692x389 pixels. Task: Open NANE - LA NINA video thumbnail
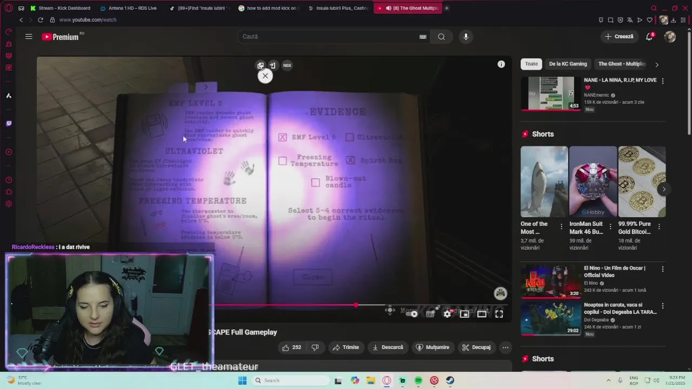551,93
